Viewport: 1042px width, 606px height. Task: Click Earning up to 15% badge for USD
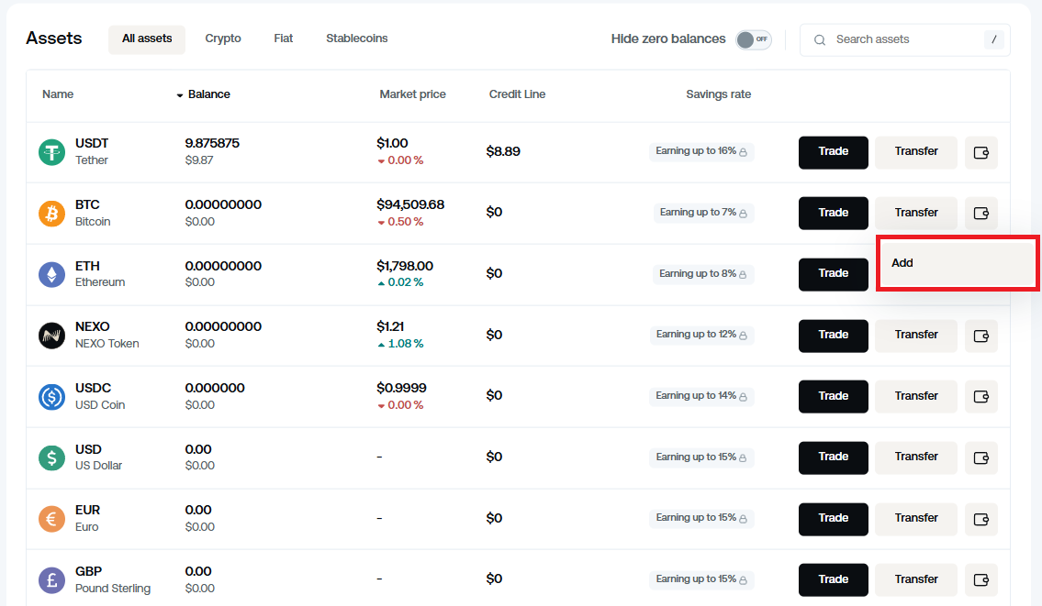(x=701, y=457)
